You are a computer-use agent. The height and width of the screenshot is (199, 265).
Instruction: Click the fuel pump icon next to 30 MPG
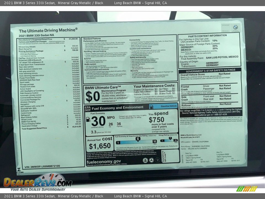[x=88, y=119]
